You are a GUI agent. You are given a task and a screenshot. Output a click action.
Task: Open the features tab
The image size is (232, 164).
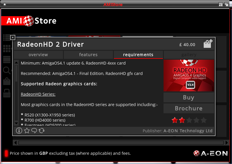(x=88, y=55)
